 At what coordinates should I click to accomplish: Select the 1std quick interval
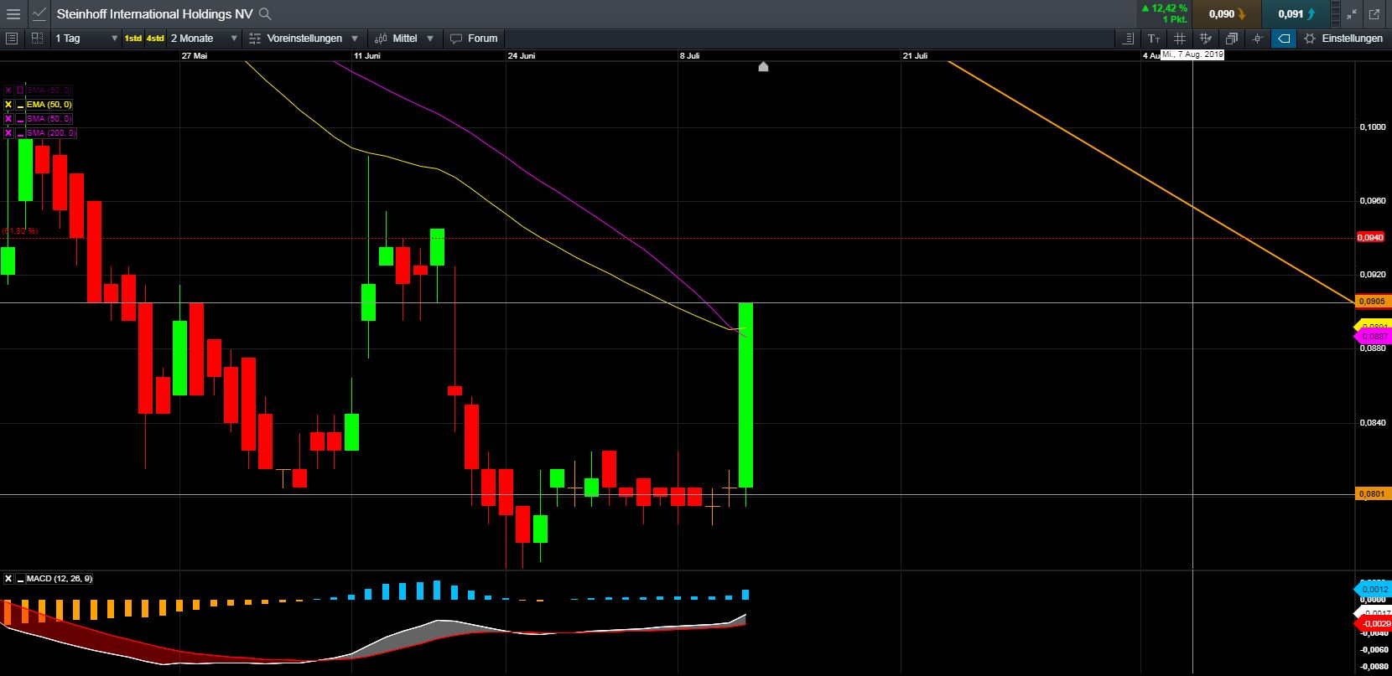(x=132, y=39)
